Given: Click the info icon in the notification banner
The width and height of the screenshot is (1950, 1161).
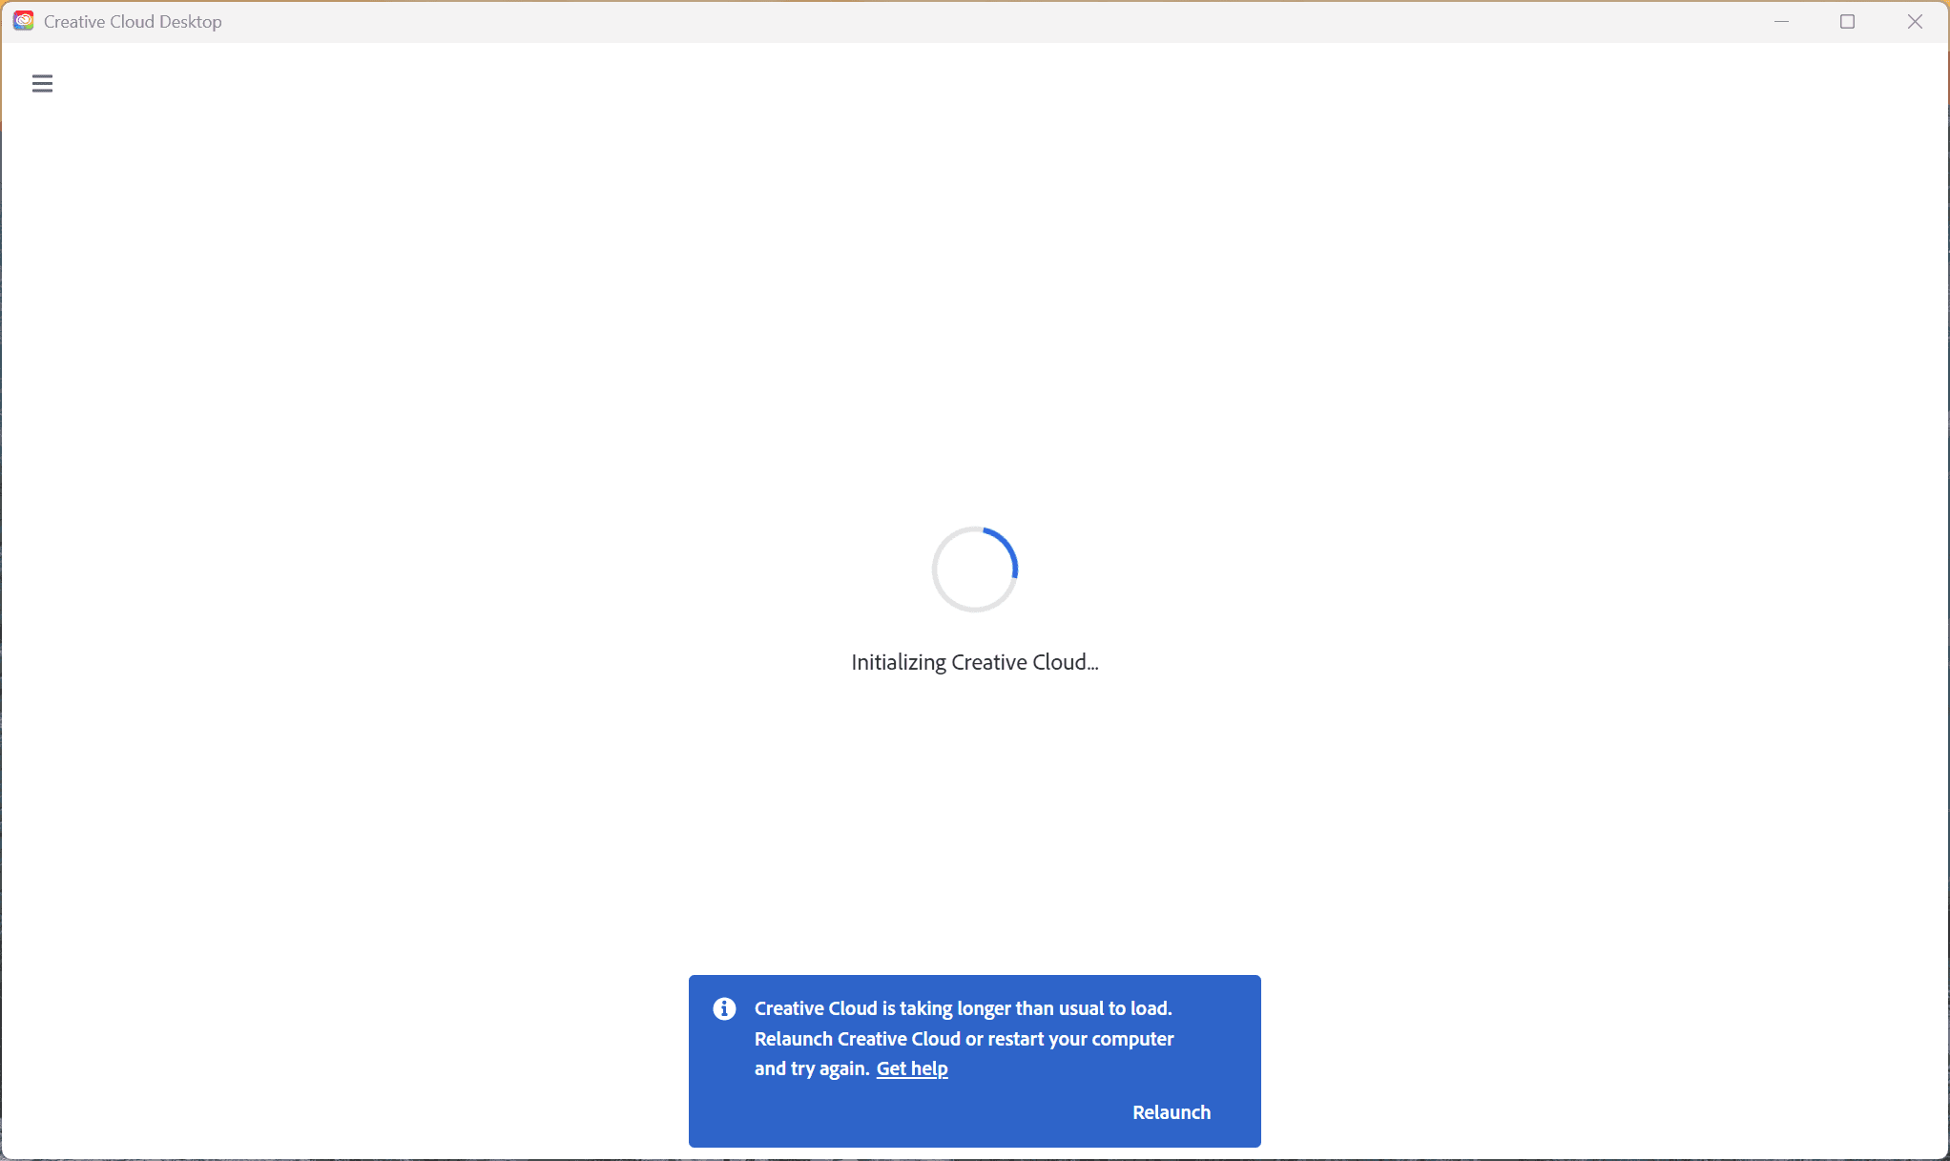Looking at the screenshot, I should 724,1008.
